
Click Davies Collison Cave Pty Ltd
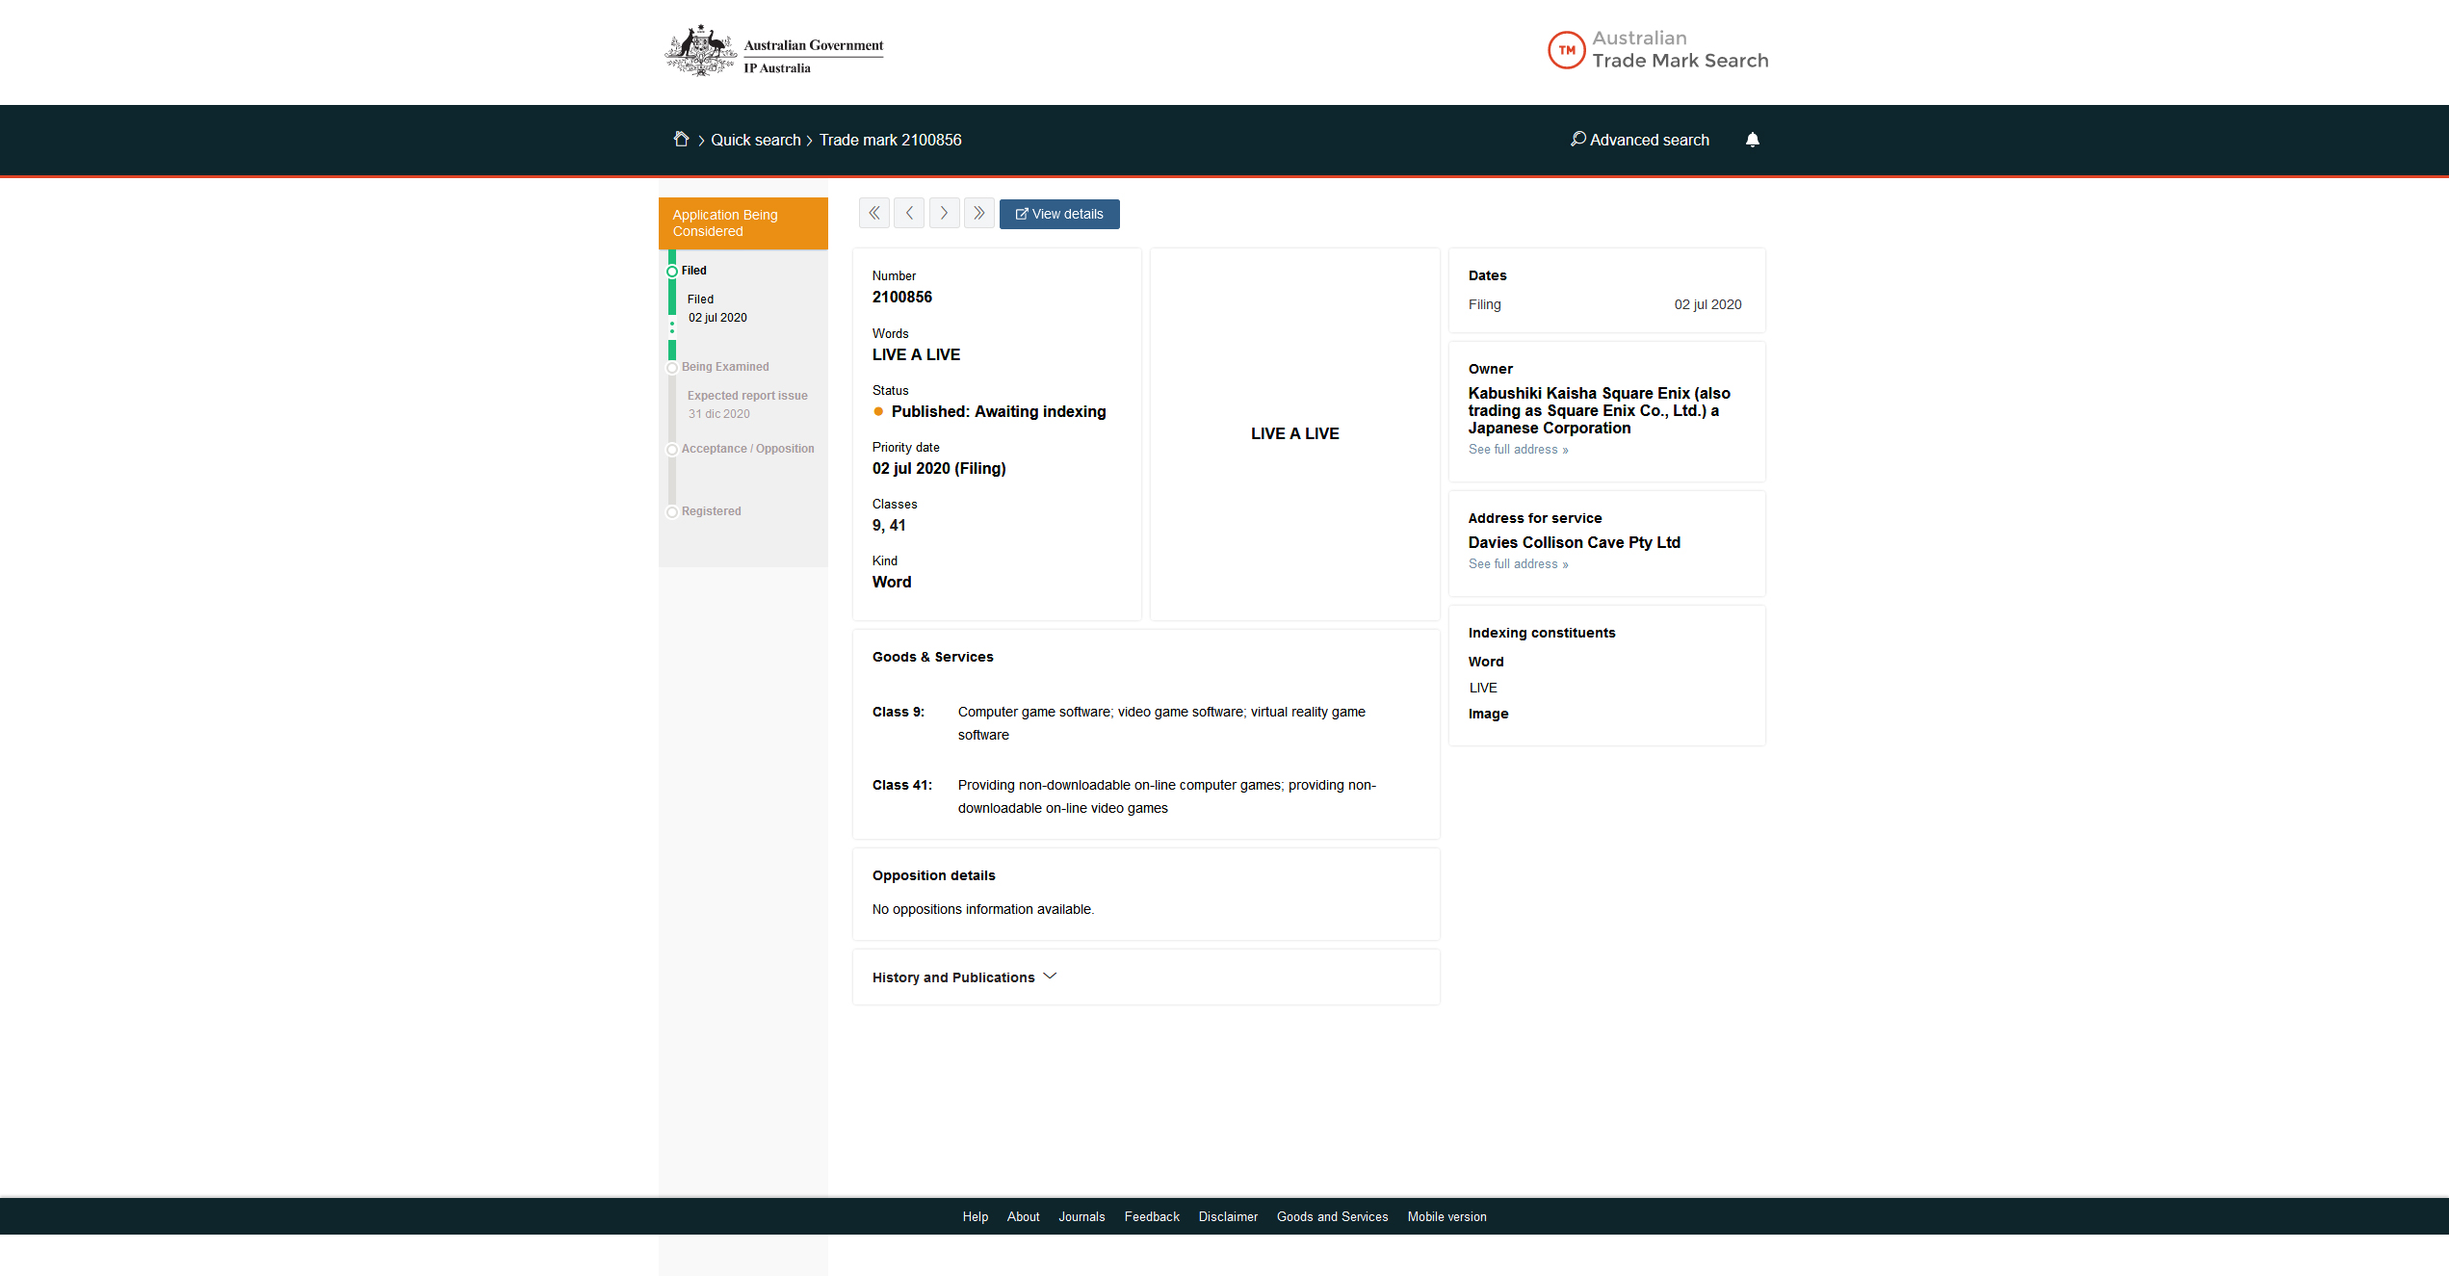coord(1574,543)
